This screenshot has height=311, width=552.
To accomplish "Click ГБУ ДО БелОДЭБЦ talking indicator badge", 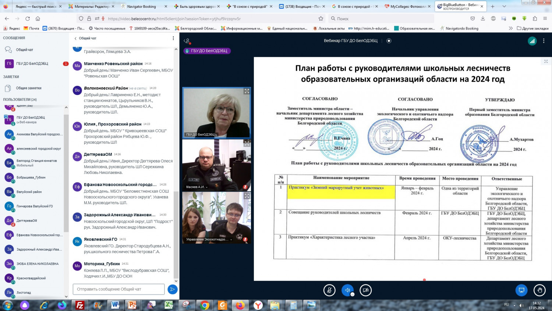I will pyautogui.click(x=207, y=51).
